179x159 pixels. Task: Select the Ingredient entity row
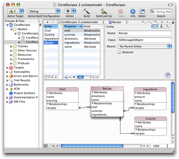pos(51,39)
